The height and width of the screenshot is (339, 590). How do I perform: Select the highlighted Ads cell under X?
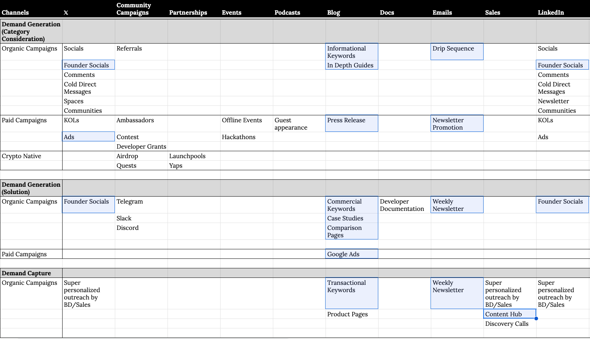(x=89, y=137)
